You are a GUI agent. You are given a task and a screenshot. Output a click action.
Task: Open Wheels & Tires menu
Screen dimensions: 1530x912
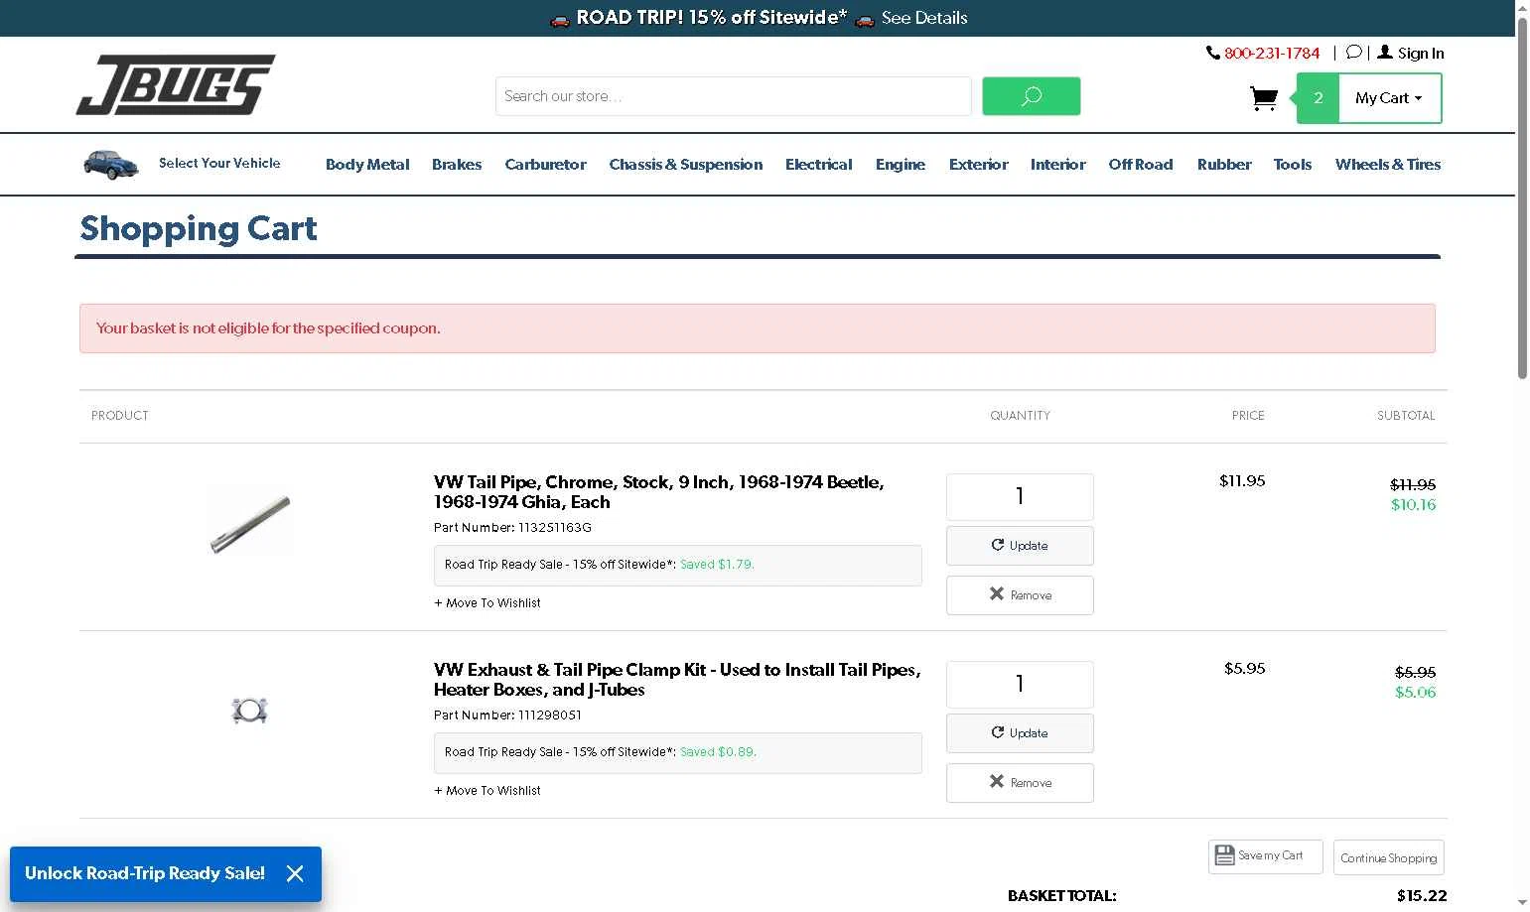[x=1388, y=165]
